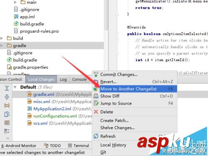Image resolution: width=208 pixels, height=156 pixels.
Task: Expand the gradle folder node
Action: click(2, 45)
